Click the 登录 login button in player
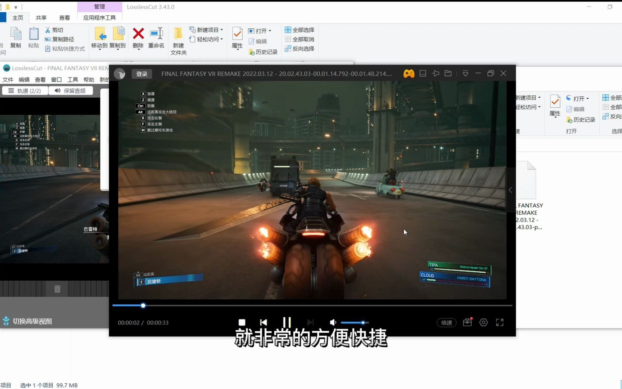The width and height of the screenshot is (622, 389). click(142, 74)
